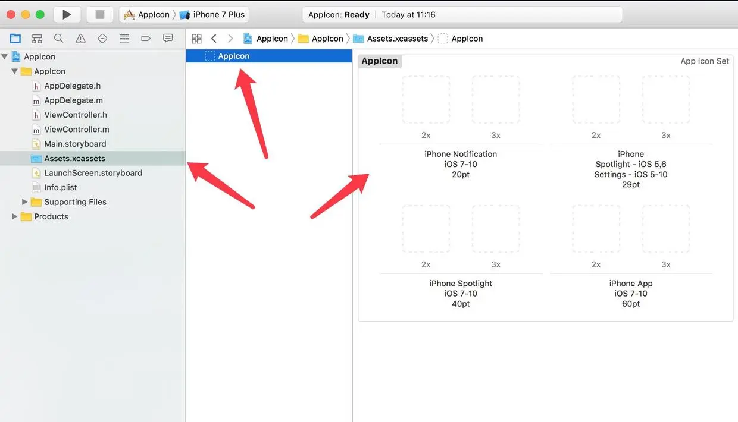The width and height of the screenshot is (738, 422).
Task: Expand the Products group
Action: click(15, 216)
